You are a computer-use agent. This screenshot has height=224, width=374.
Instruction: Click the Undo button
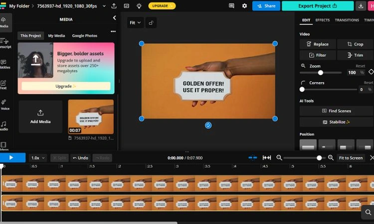coord(80,158)
